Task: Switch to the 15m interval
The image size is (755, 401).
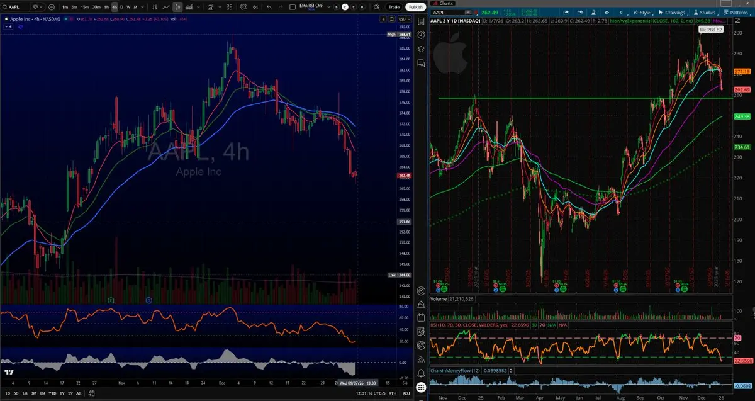Action: (x=85, y=7)
